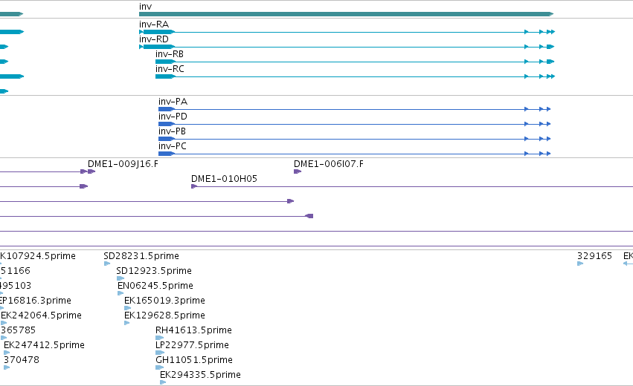Click the DME1-009J16.F purple arrow glyph
633x386 pixels.
pyautogui.click(x=91, y=171)
